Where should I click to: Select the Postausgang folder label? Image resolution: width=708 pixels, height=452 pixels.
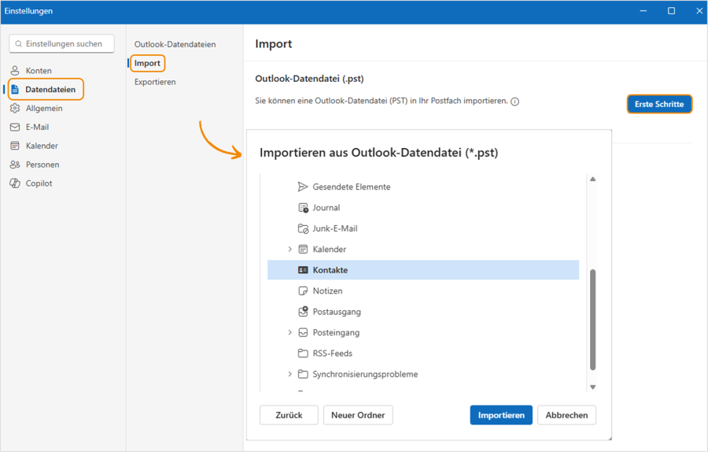(337, 312)
